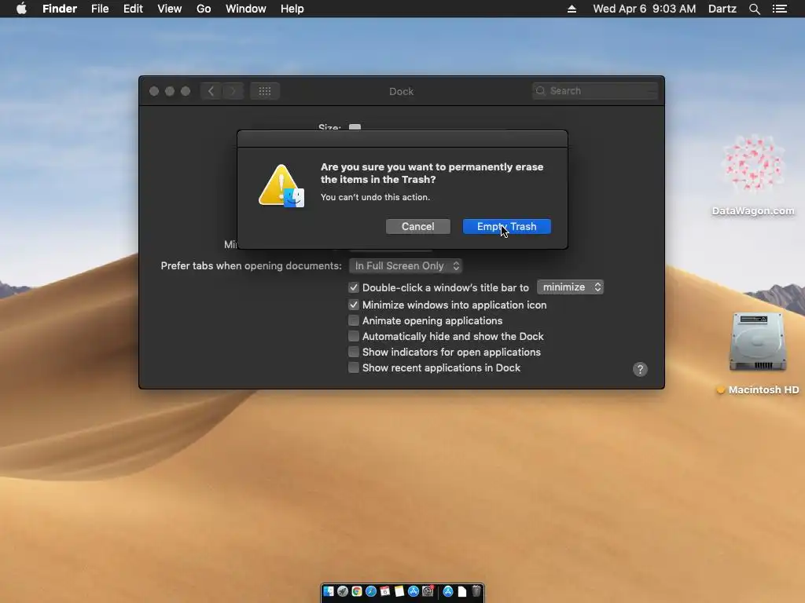805x603 pixels.
Task: Open the In Full Screen Only dropdown
Action: click(x=406, y=265)
